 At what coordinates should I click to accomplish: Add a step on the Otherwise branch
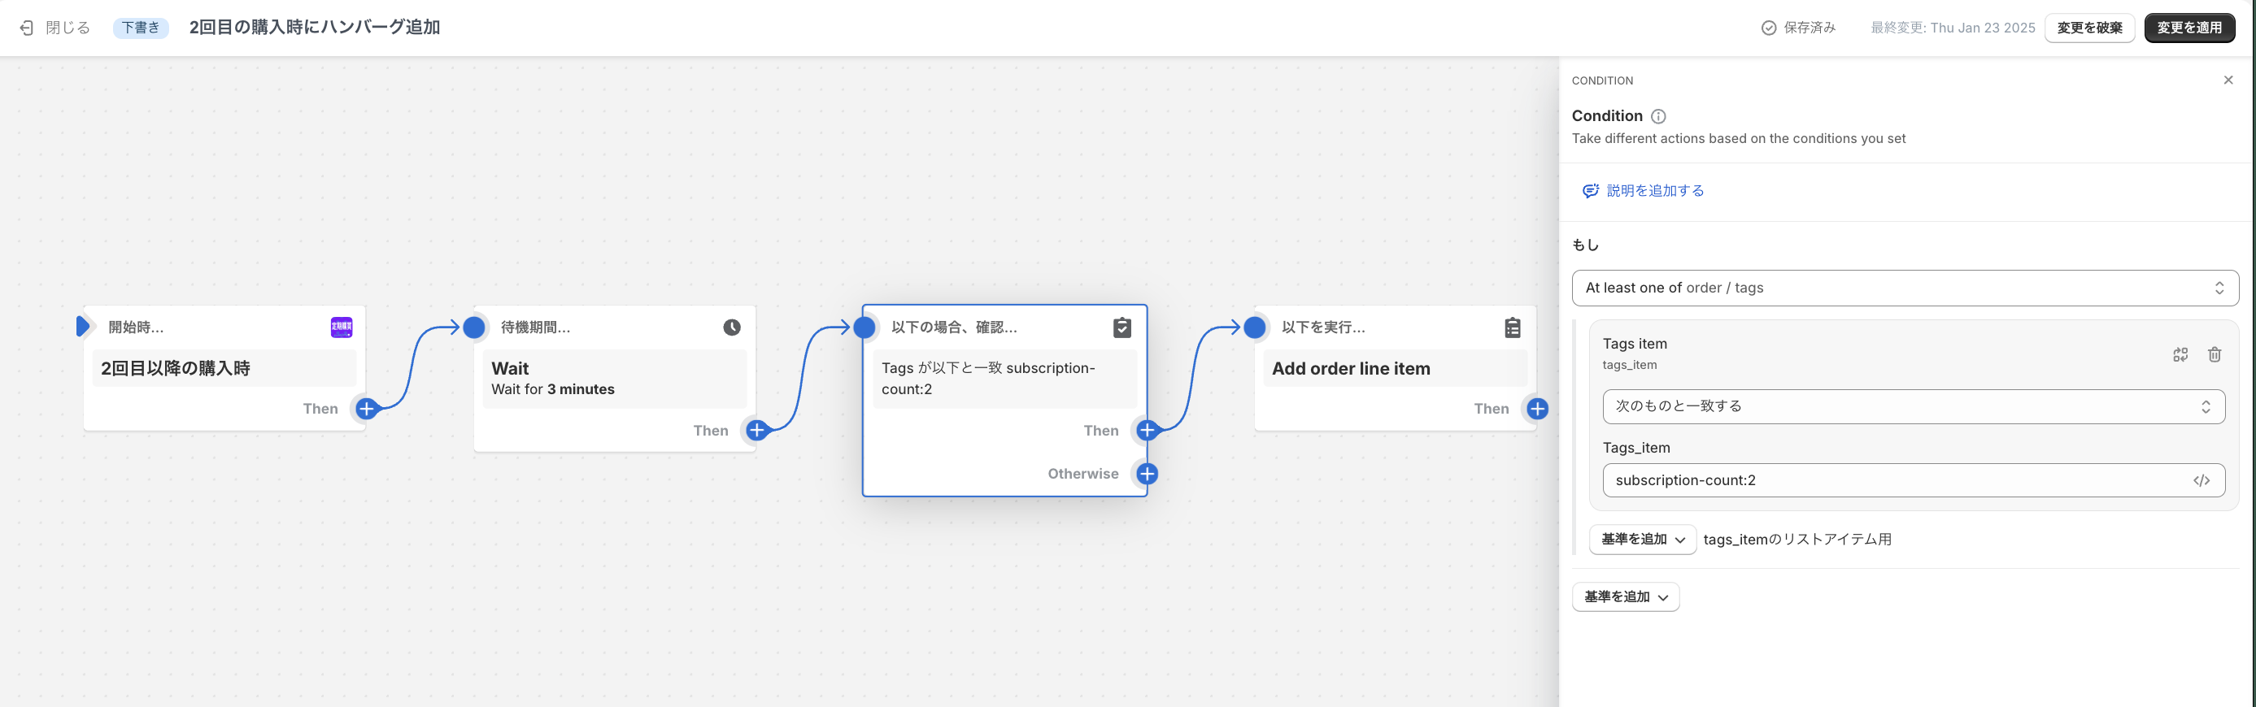coord(1148,474)
